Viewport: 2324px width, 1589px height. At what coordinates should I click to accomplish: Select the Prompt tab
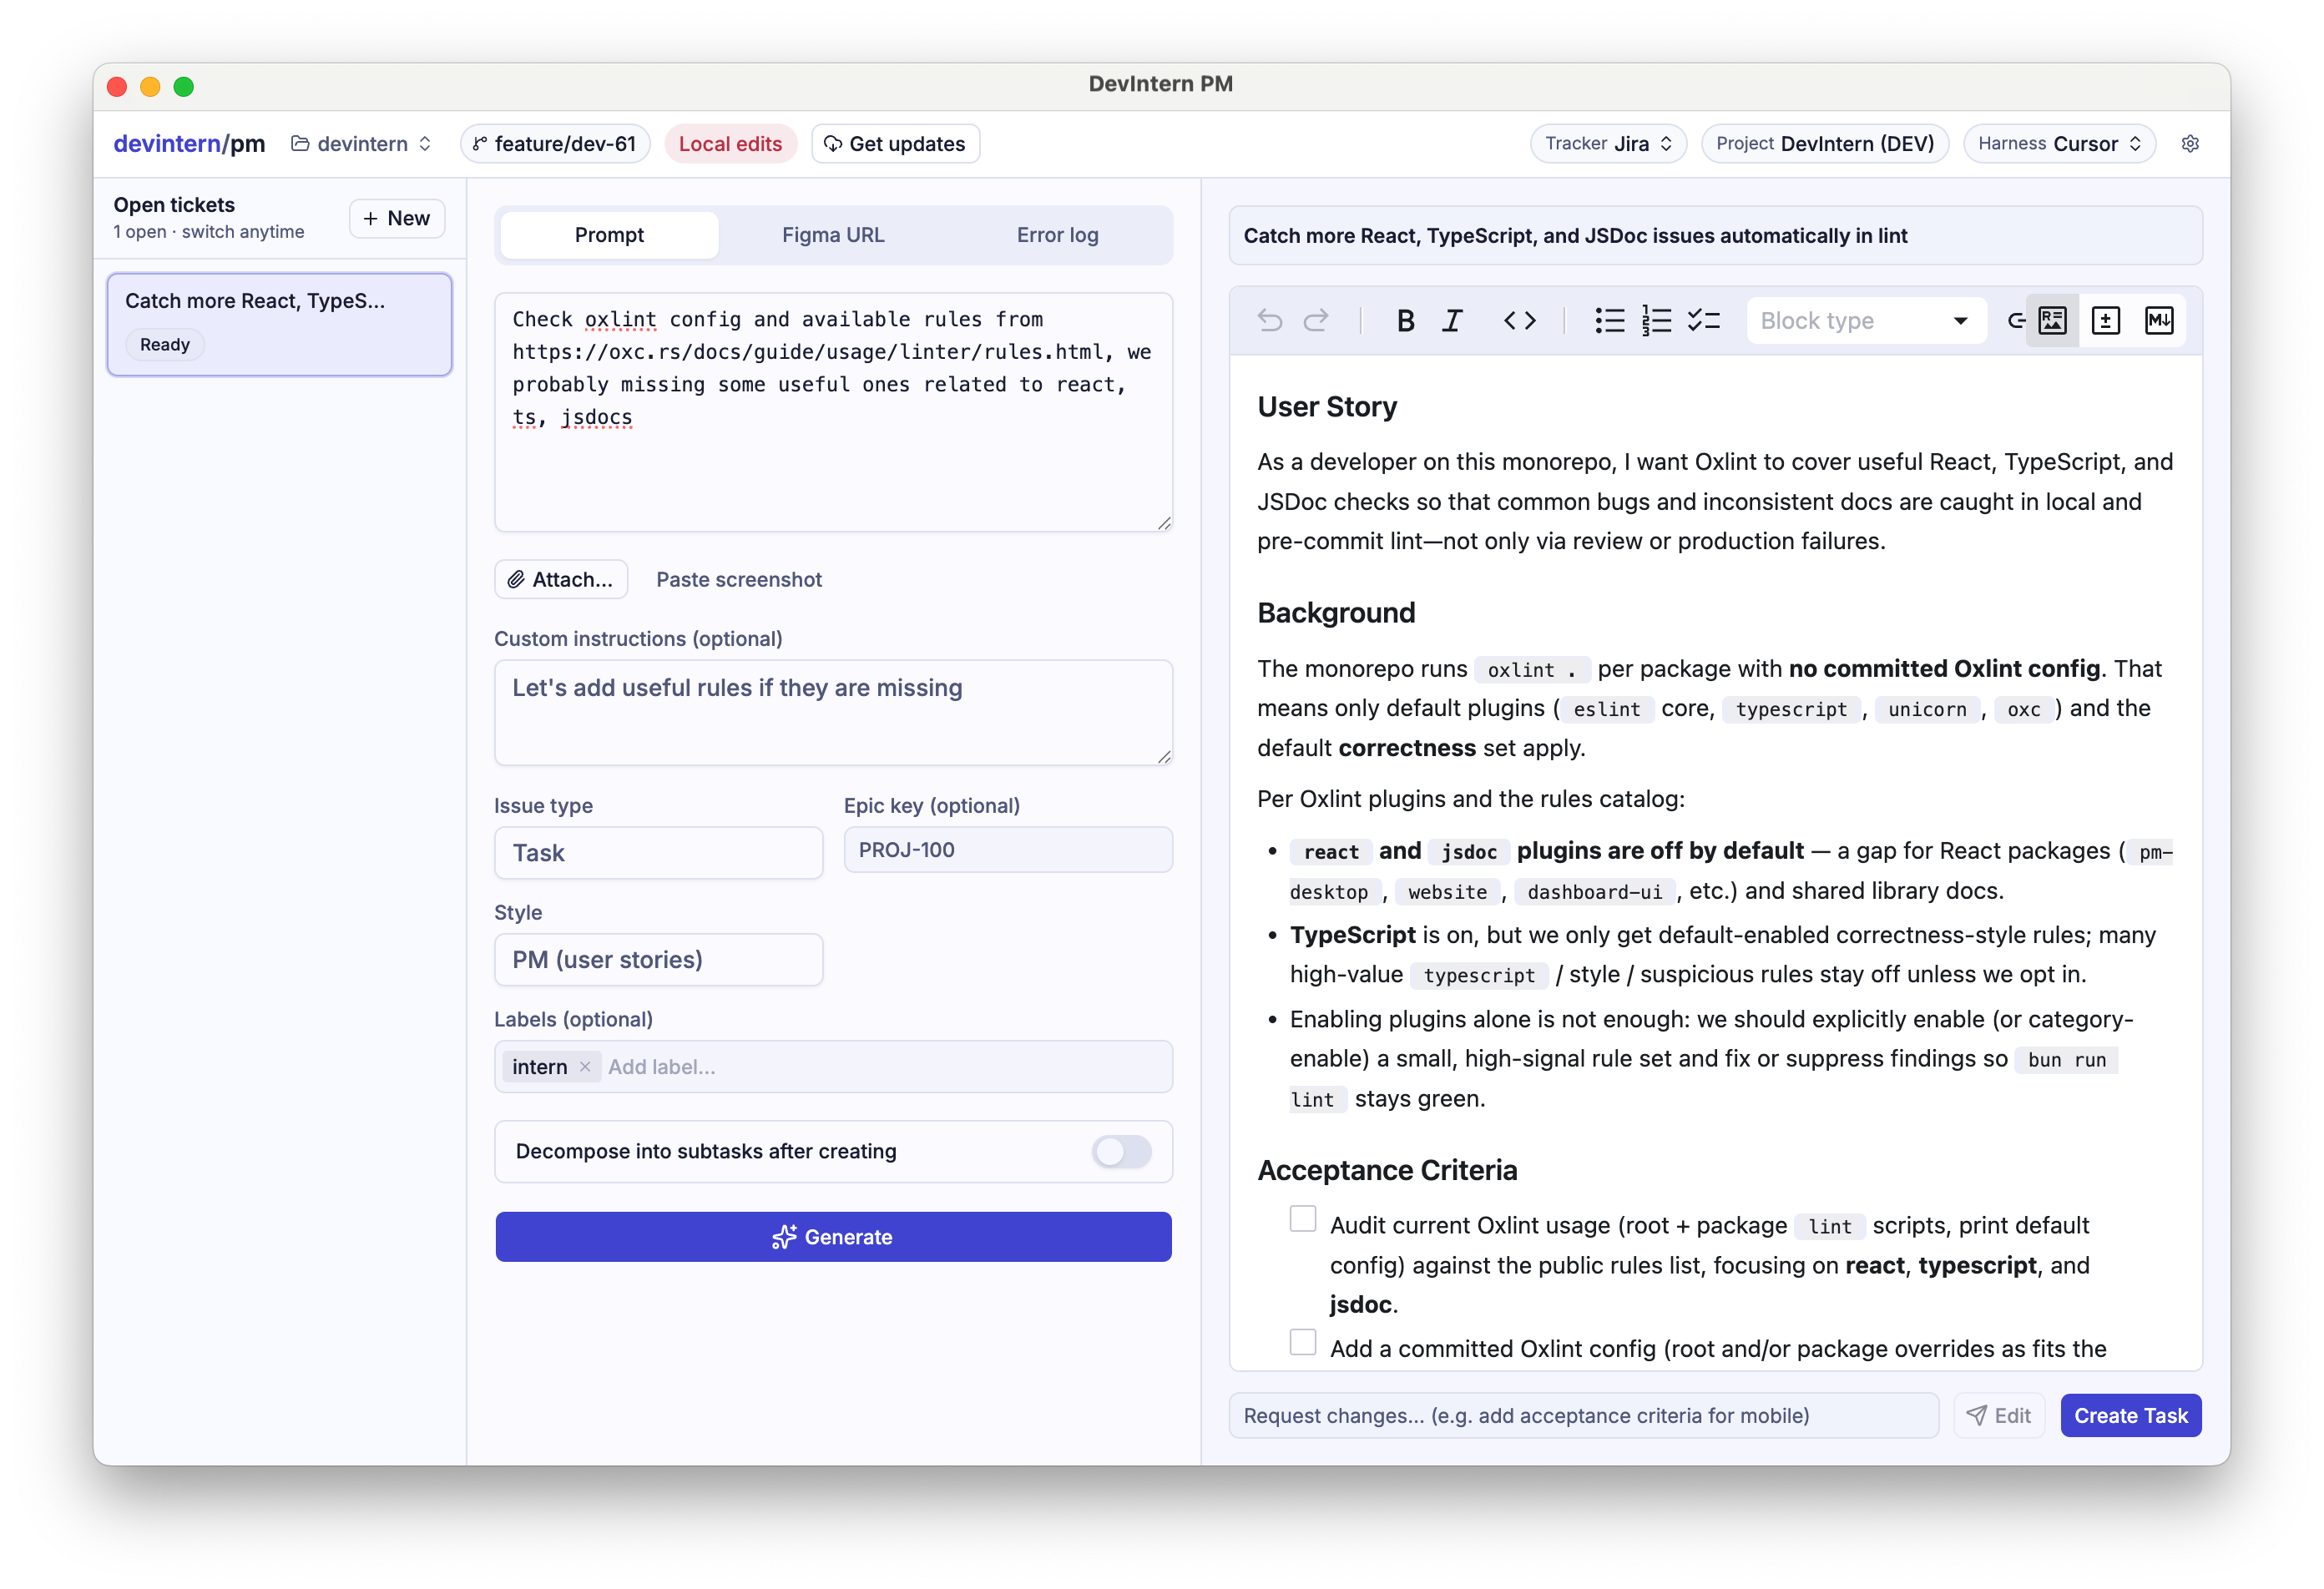[609, 235]
